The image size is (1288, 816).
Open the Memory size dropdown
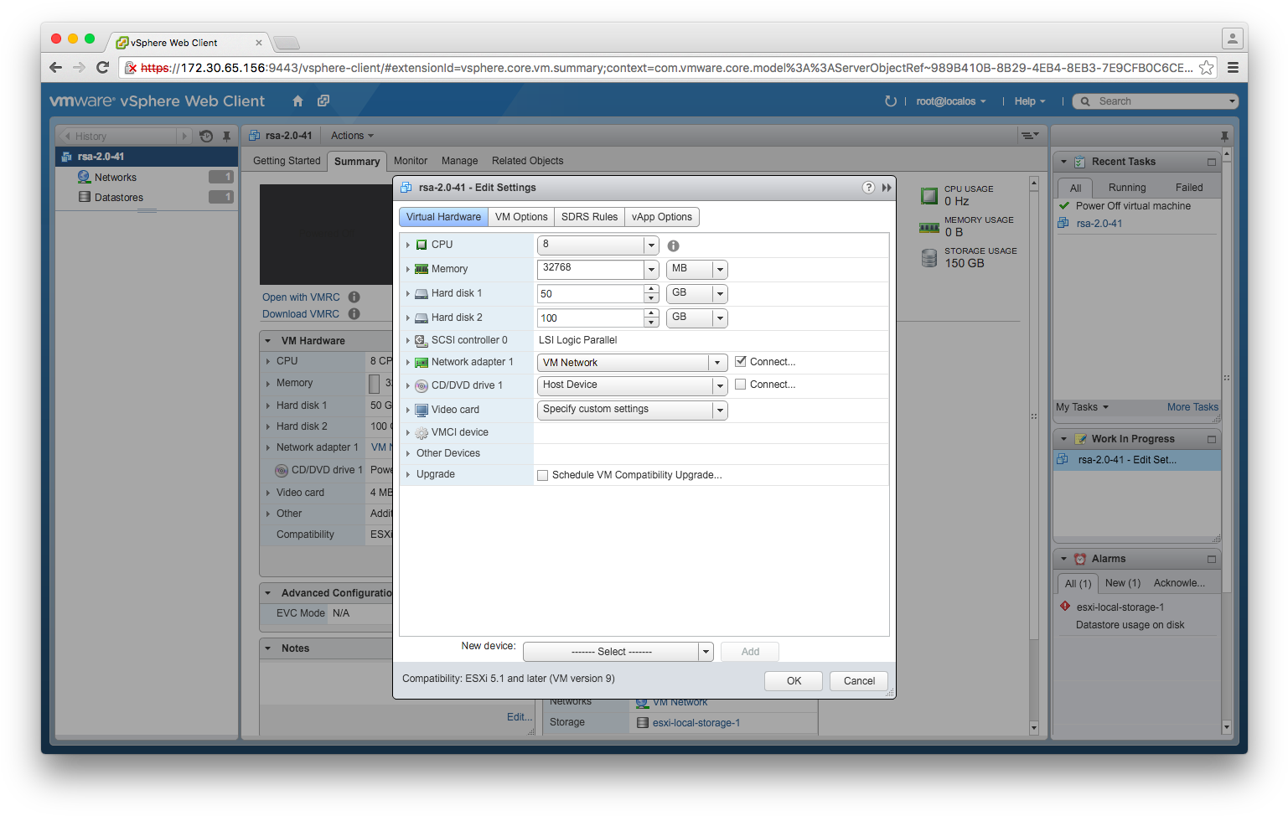651,269
